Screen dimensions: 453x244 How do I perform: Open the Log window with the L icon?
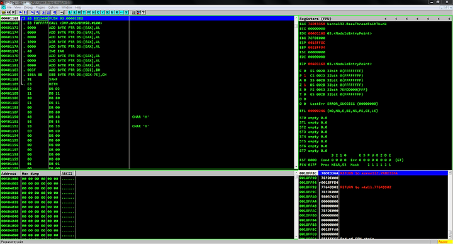70,13
